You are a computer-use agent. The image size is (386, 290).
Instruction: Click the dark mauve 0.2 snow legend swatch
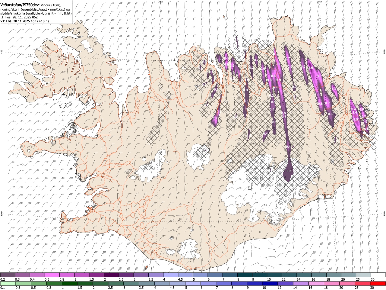pyautogui.click(x=8, y=275)
